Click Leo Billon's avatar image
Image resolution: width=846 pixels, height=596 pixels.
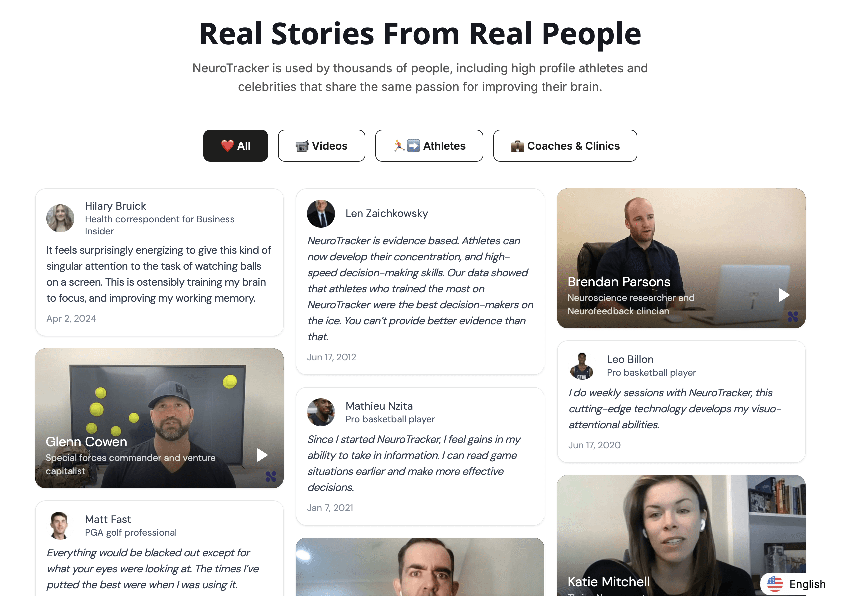(x=582, y=366)
